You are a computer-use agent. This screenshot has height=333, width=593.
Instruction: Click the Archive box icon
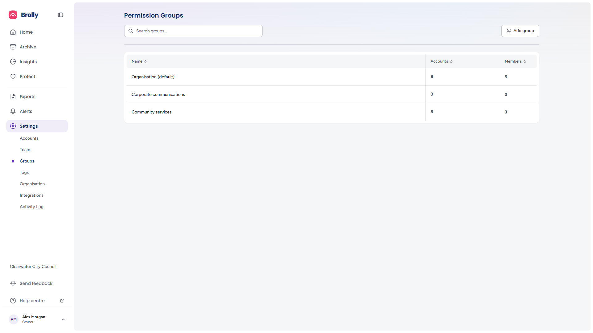[x=13, y=47]
